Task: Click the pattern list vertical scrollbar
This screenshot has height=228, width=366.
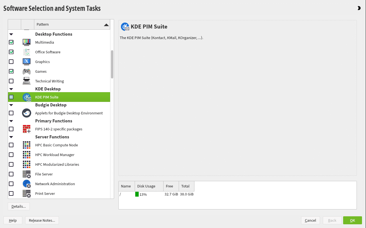Action: point(112,64)
